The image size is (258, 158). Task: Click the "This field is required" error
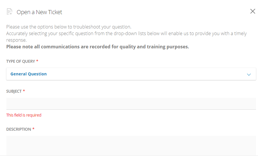[24, 115]
